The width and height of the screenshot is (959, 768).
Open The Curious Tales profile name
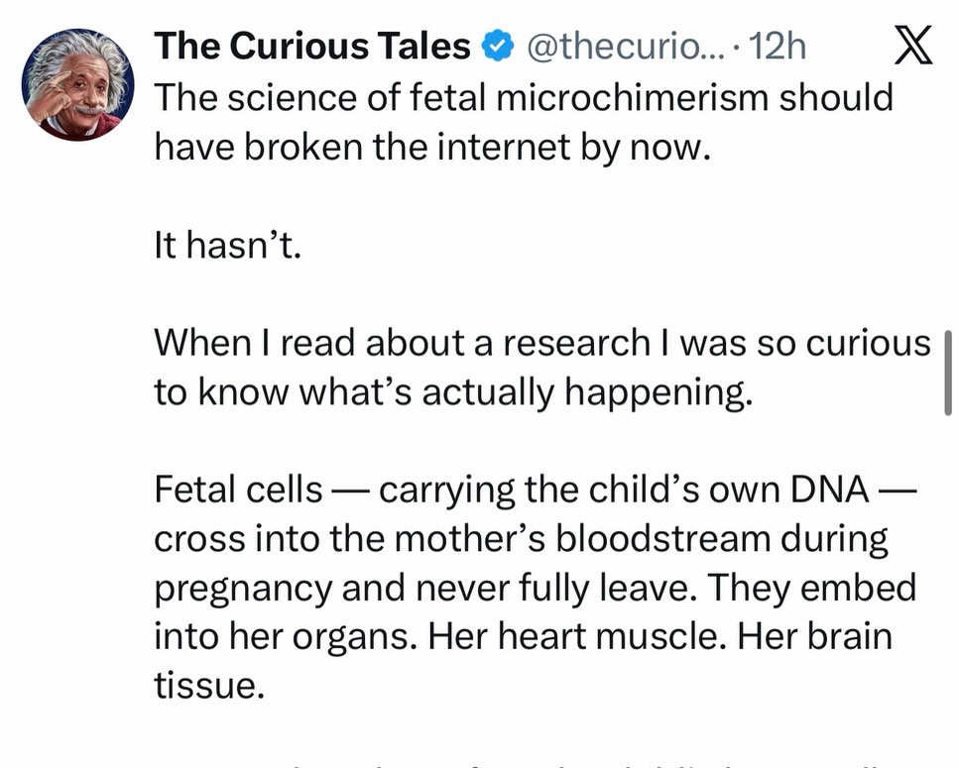tap(312, 46)
